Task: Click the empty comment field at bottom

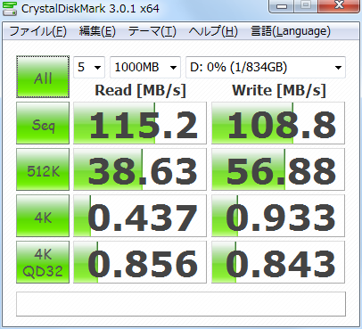Action: pos(181,304)
